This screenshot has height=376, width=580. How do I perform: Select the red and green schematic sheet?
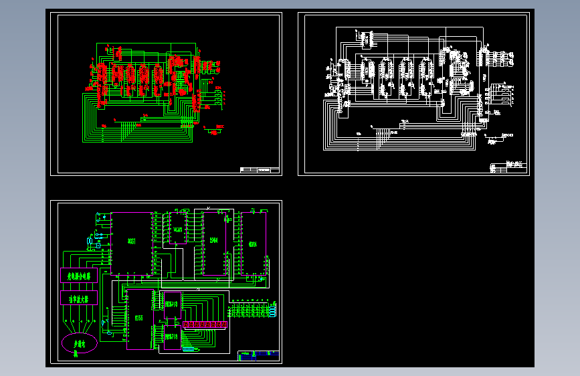pyautogui.click(x=166, y=94)
